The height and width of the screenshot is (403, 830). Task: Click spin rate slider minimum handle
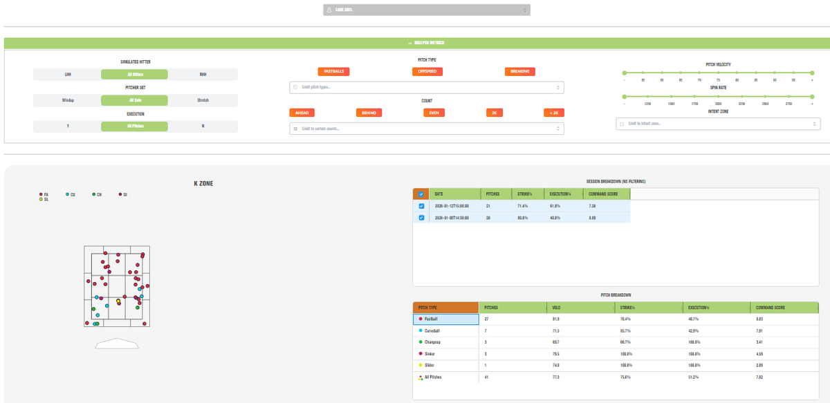624,95
